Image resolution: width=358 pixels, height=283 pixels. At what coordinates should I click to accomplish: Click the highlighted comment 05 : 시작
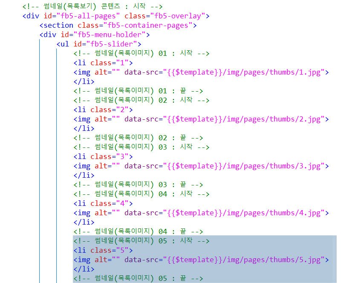point(141,241)
